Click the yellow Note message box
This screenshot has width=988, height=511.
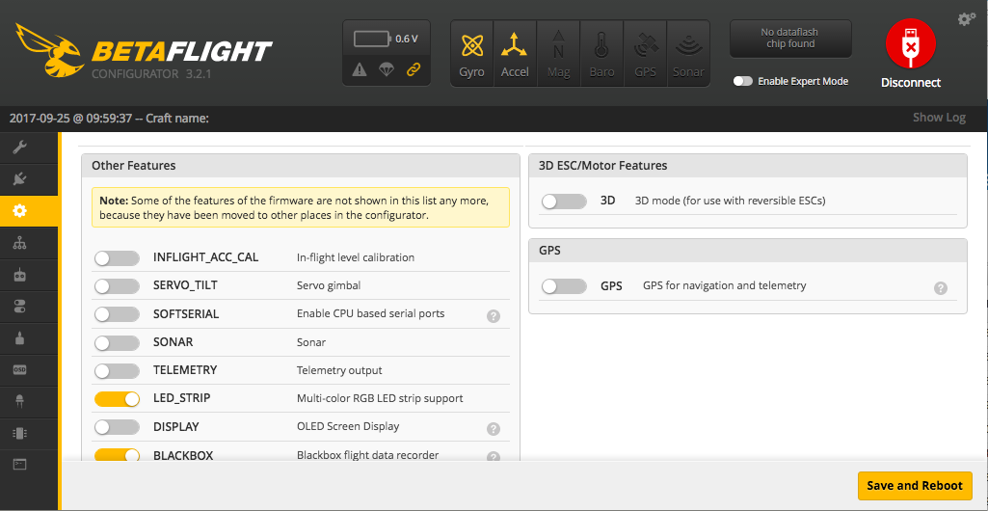(301, 207)
